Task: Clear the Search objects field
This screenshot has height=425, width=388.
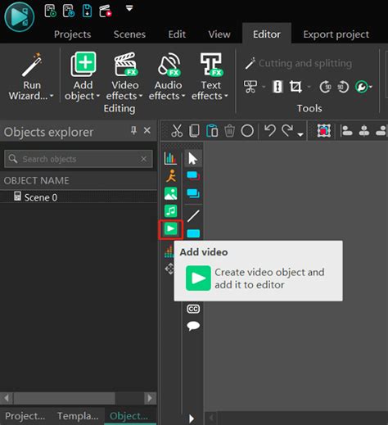Action: (x=143, y=159)
